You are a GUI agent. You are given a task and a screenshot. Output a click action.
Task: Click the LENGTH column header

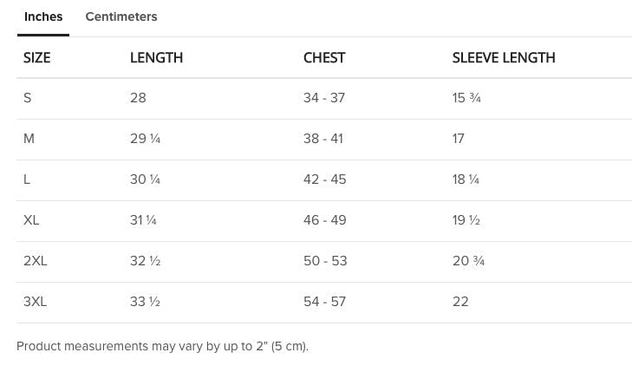tap(156, 58)
